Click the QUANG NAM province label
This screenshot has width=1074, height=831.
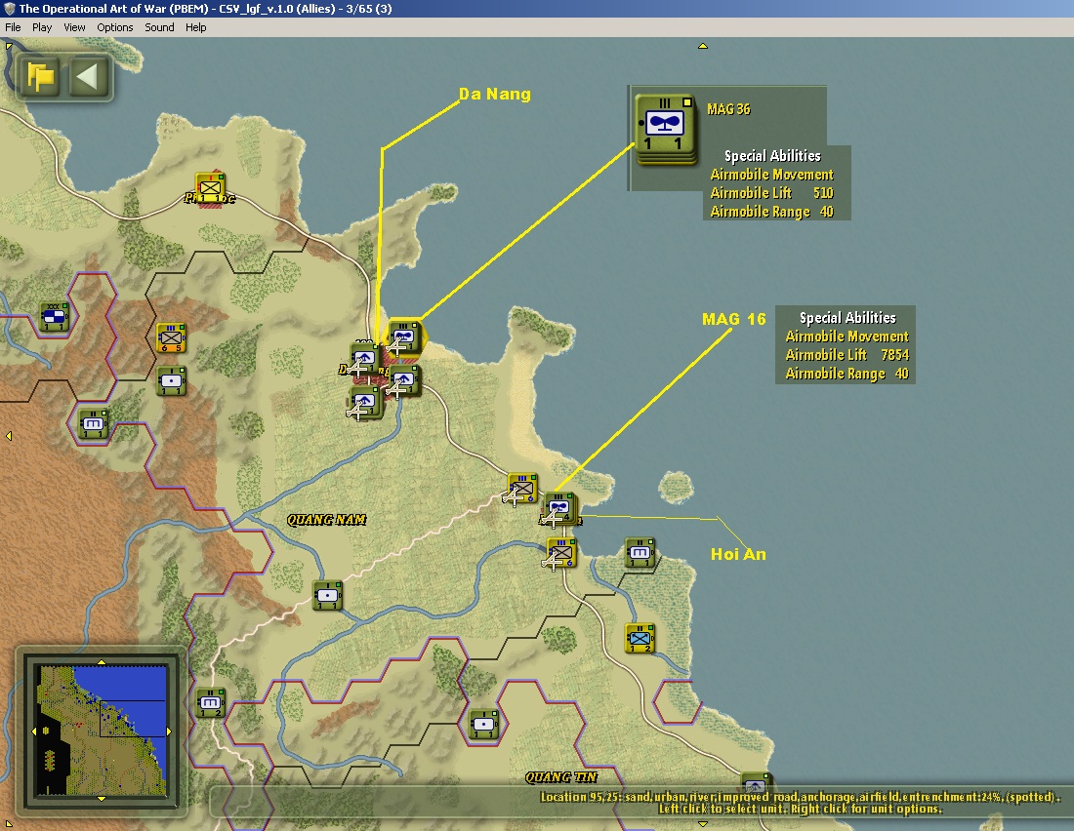point(327,520)
